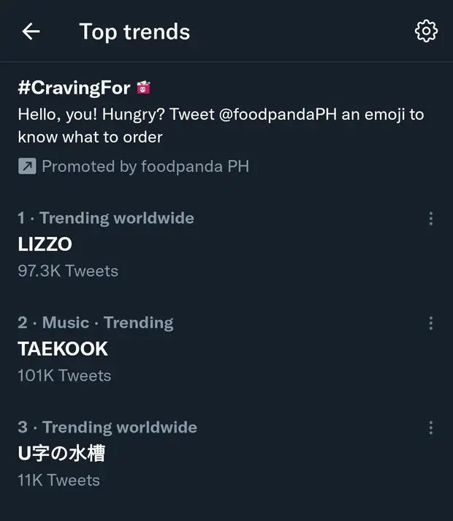Tap the 11K Tweets count
Screen dimensions: 453x521
pos(58,480)
